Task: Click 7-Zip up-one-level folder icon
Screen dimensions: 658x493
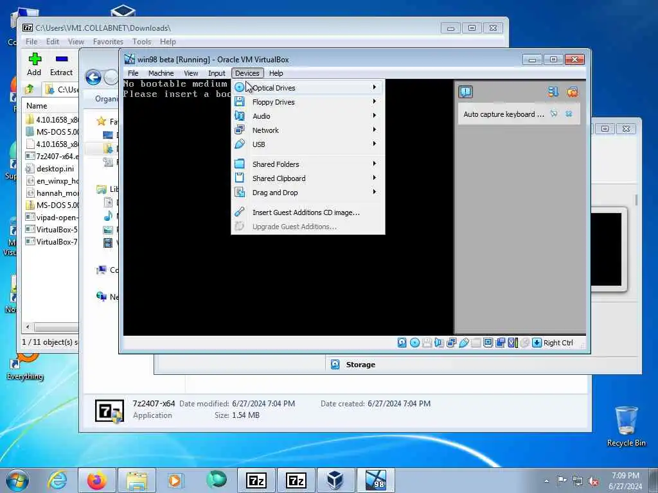Action: coord(30,89)
